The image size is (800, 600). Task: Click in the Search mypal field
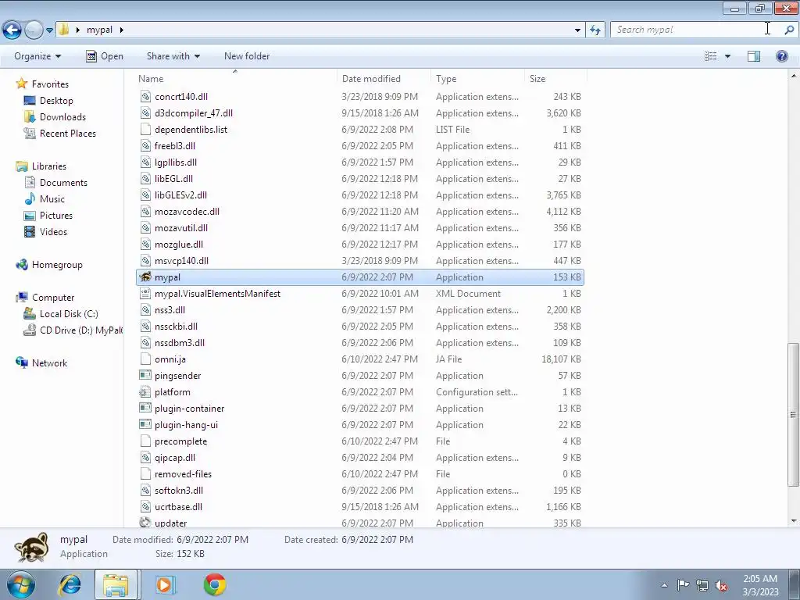696,30
